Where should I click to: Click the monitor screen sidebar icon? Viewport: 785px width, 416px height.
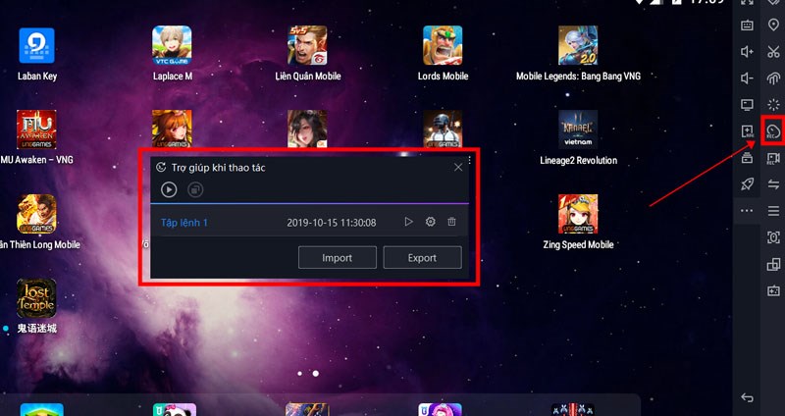[x=747, y=105]
